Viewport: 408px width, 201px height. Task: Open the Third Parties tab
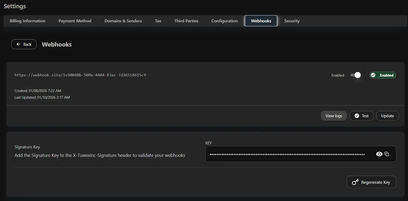186,21
